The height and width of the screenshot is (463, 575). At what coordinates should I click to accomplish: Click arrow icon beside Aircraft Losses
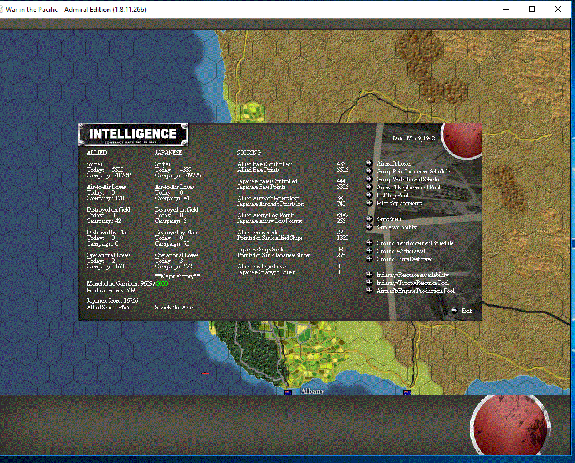[x=369, y=163]
